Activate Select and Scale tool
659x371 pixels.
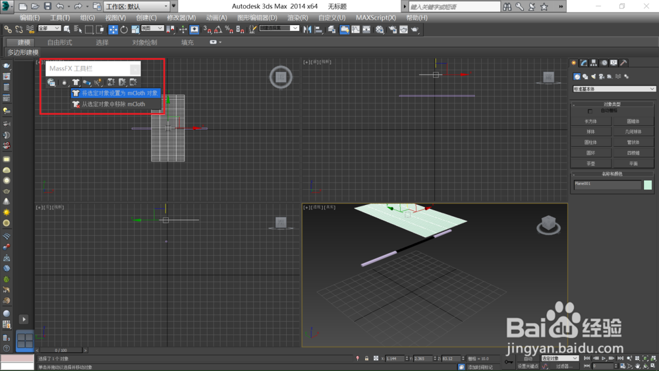[135, 30]
